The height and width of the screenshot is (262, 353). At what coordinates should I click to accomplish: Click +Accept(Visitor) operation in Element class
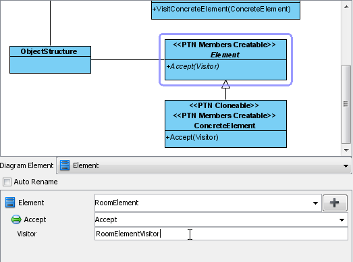[x=192, y=66]
